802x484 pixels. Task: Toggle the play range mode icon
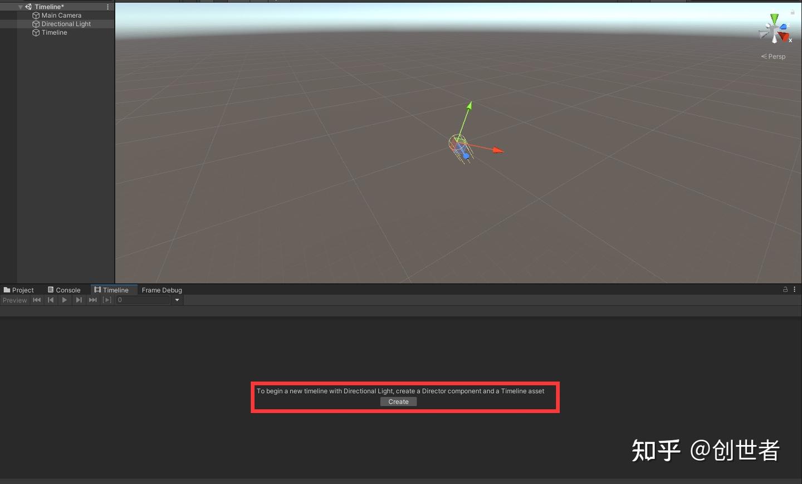pos(107,300)
